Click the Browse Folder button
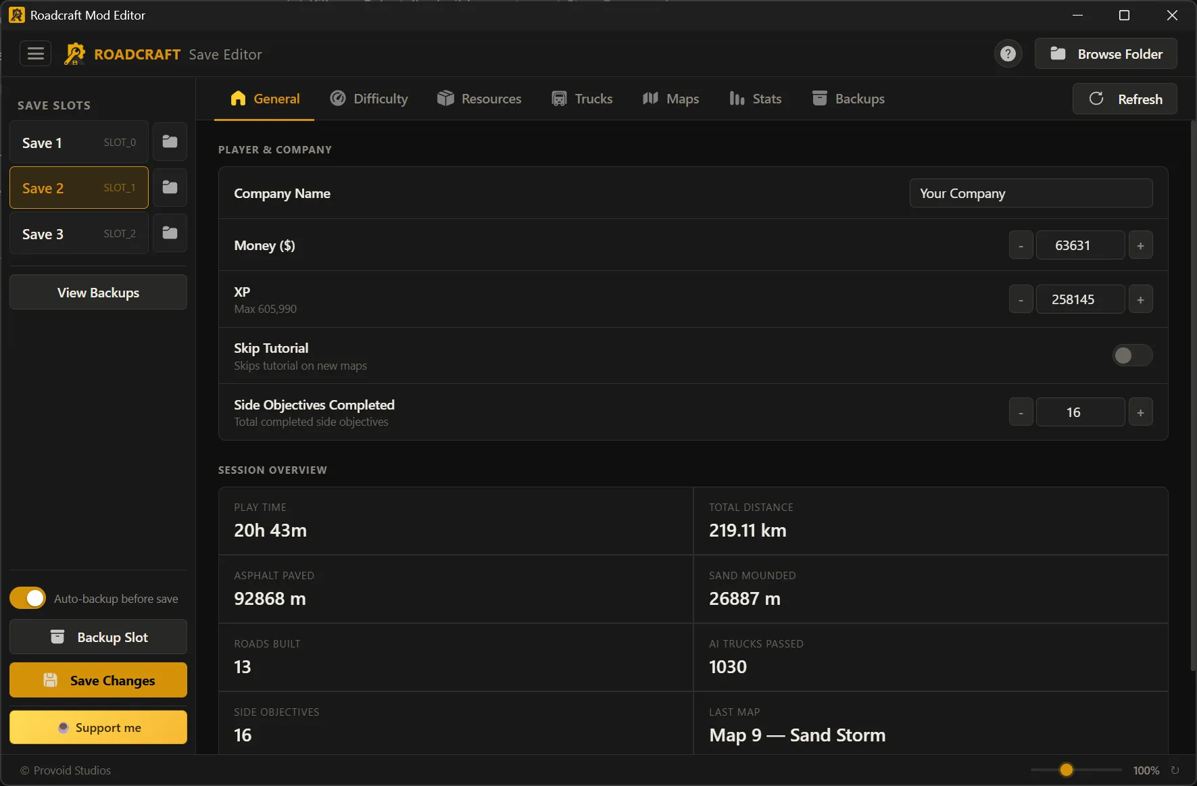The width and height of the screenshot is (1197, 786). point(1106,54)
